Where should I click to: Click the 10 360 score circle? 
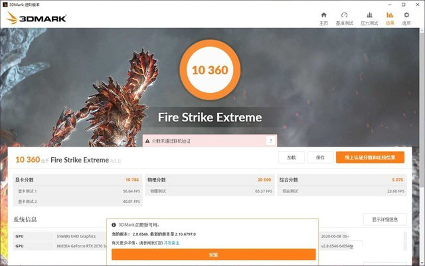point(210,70)
